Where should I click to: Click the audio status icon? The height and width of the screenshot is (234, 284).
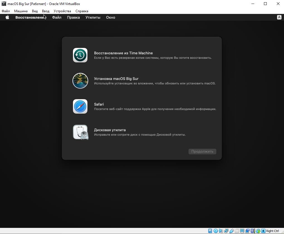click(221, 231)
